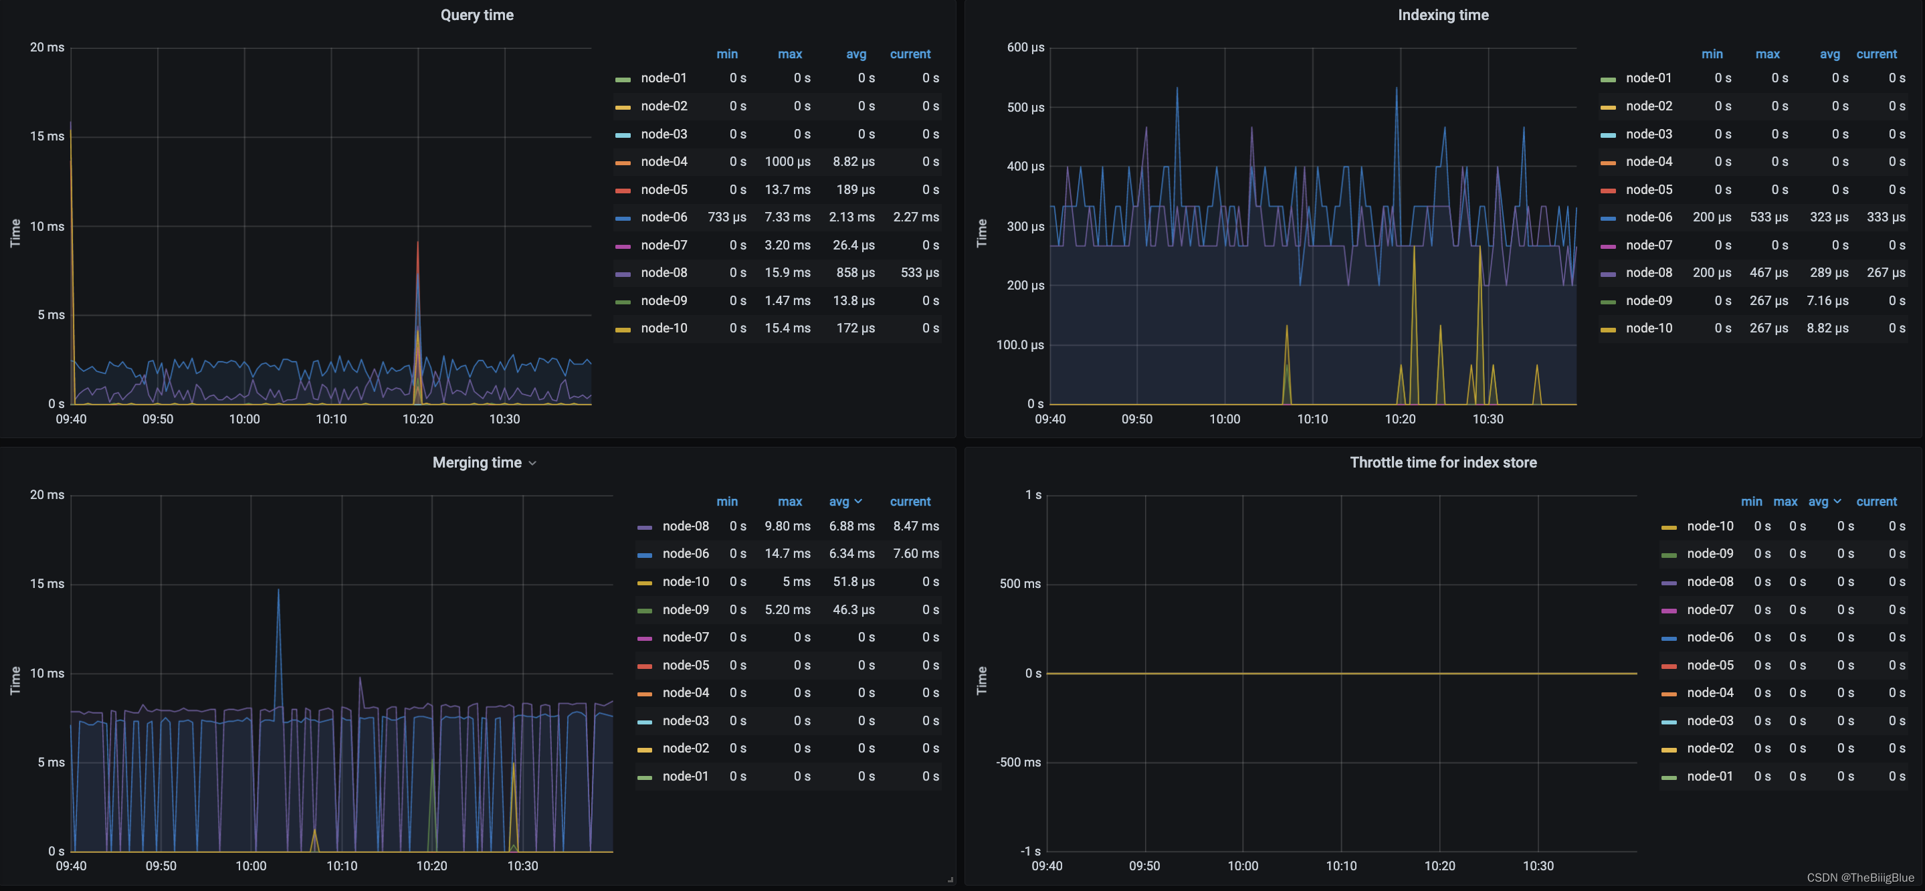Sort Query time legend by max column
The image size is (1925, 891).
[789, 54]
